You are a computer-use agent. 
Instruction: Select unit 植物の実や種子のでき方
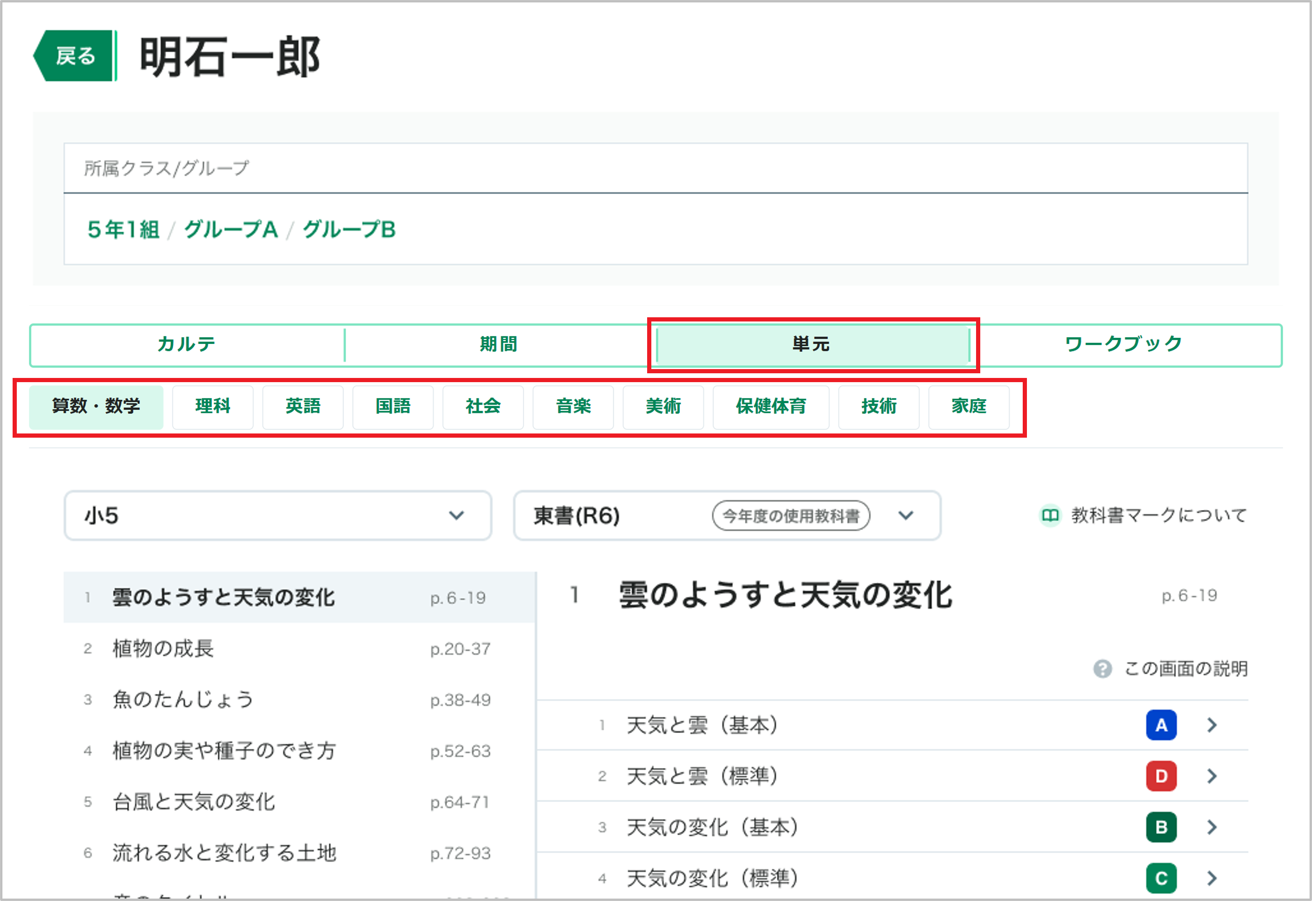point(300,751)
